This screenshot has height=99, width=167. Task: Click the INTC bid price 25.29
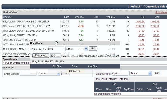pyautogui.click(x=141, y=45)
